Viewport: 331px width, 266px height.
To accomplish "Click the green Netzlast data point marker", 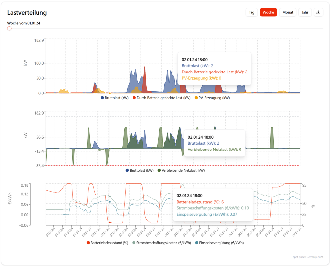I will [110, 149].
